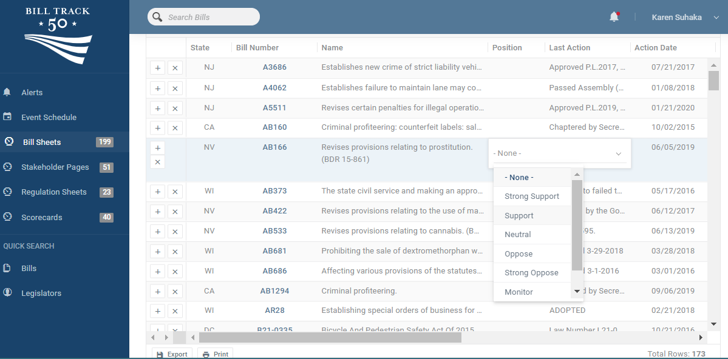Choose Oppose in the position list
Screen dimensions: 728x359
[x=518, y=254]
